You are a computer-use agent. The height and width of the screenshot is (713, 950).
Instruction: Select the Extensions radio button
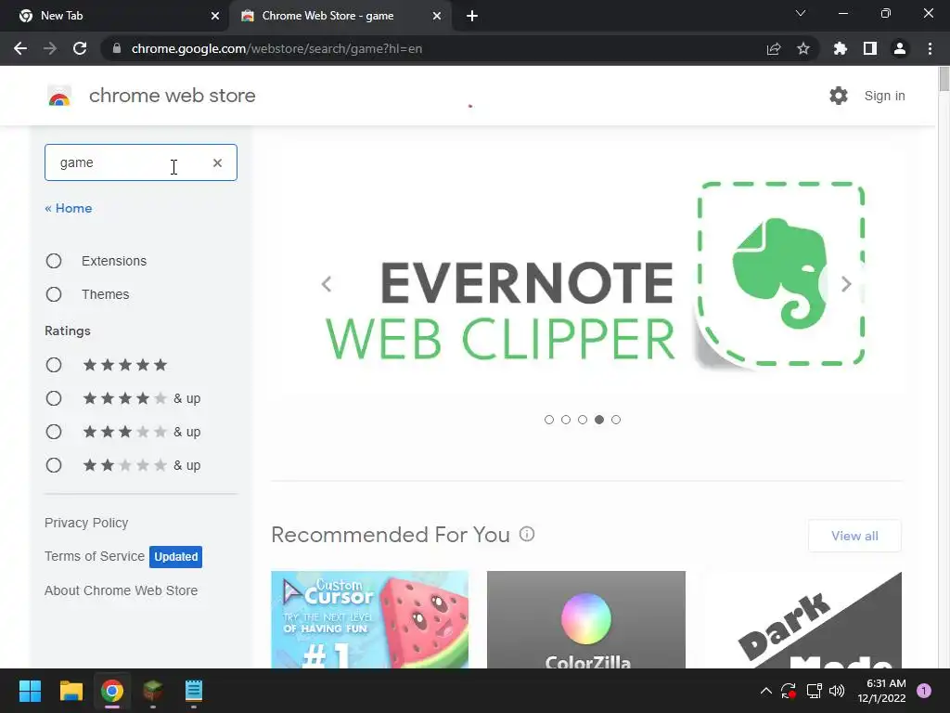tap(54, 261)
